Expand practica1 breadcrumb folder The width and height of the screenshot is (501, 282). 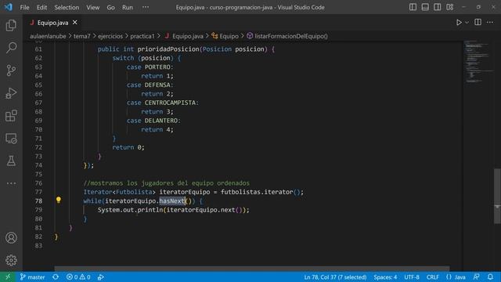click(x=142, y=36)
